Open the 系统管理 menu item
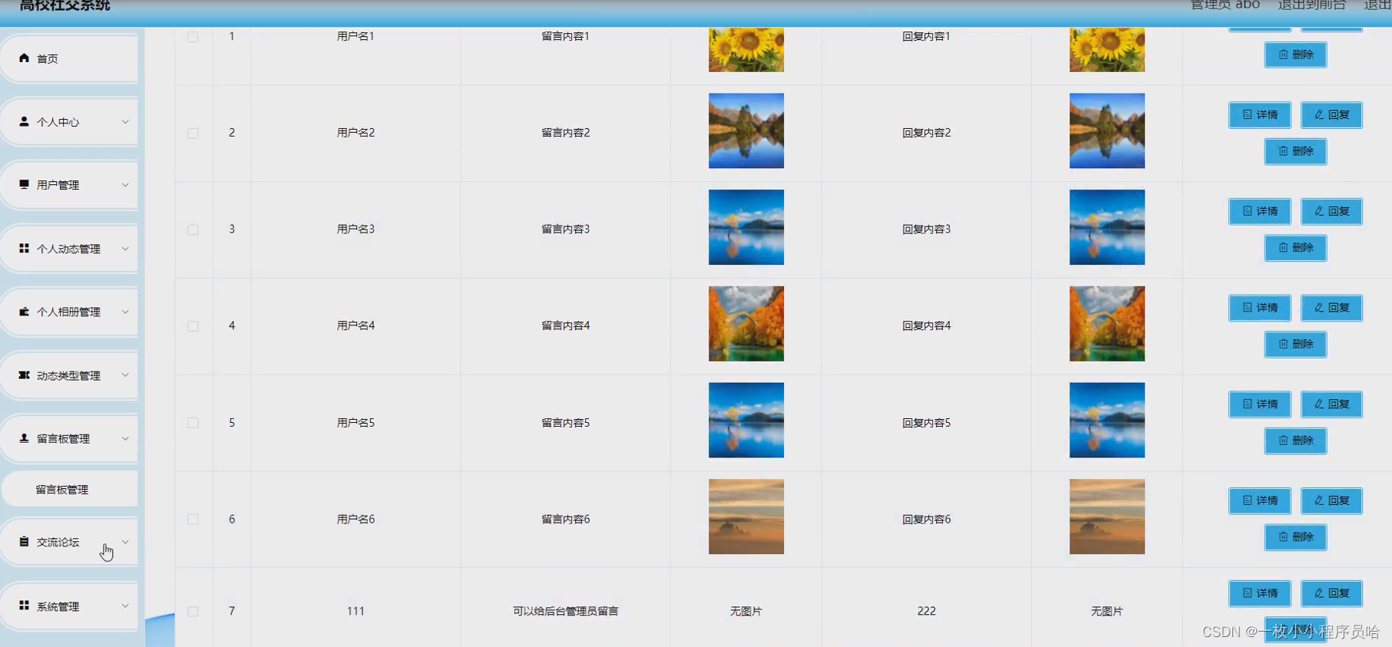 pyautogui.click(x=69, y=606)
